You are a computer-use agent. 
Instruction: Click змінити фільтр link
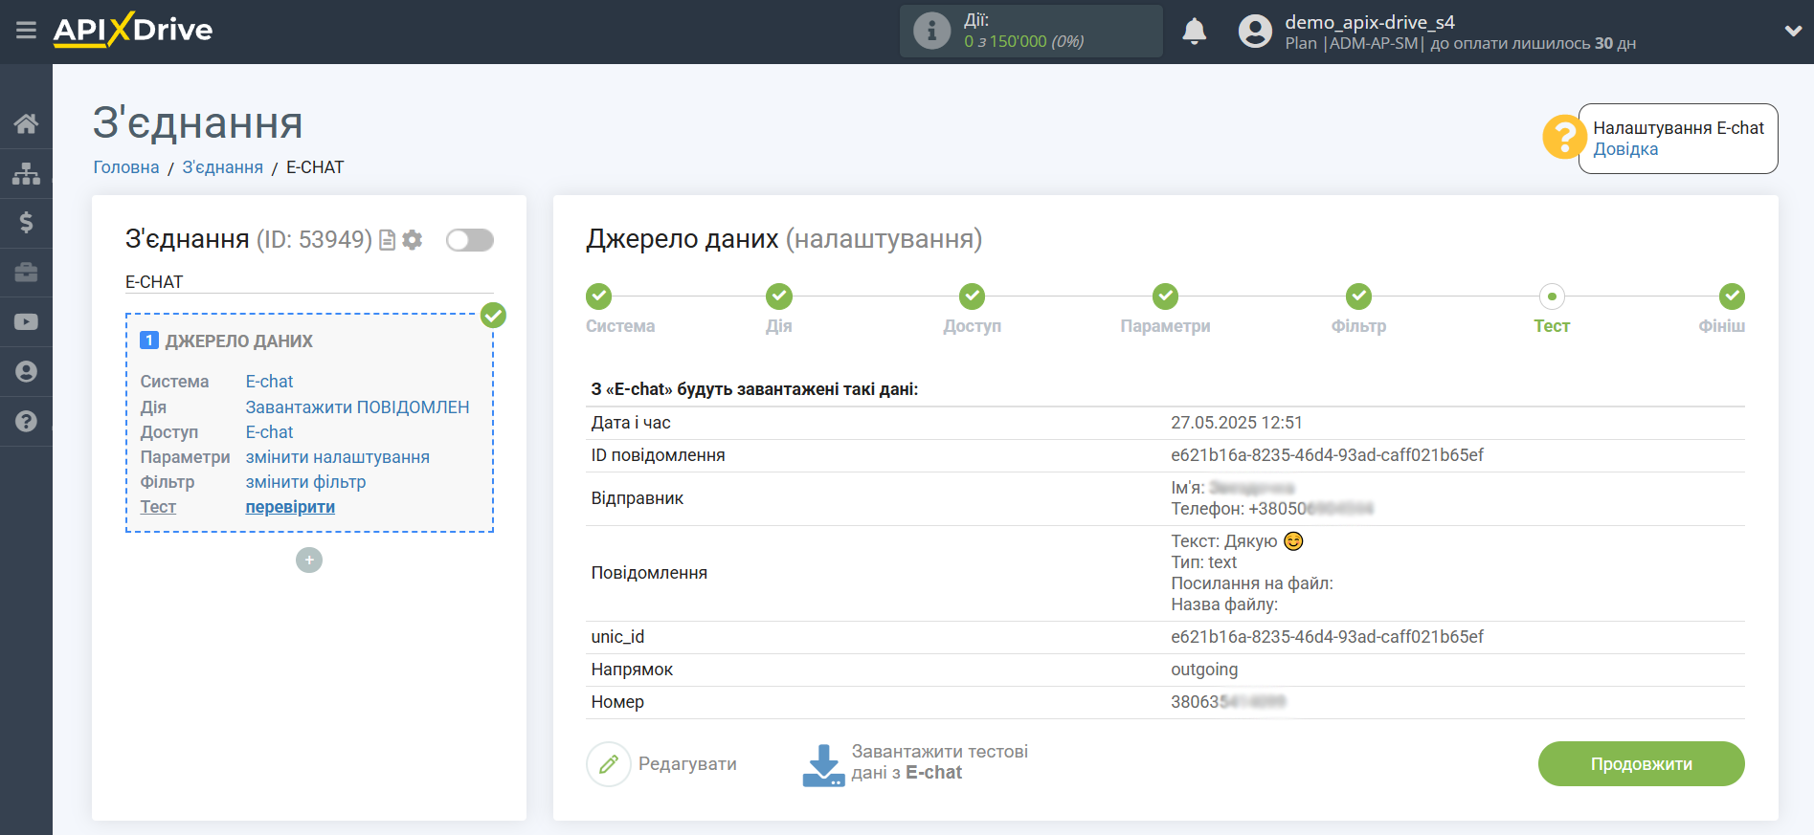point(305,482)
